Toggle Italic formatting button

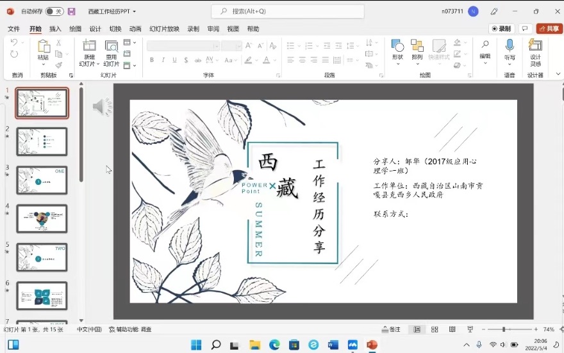[163, 60]
